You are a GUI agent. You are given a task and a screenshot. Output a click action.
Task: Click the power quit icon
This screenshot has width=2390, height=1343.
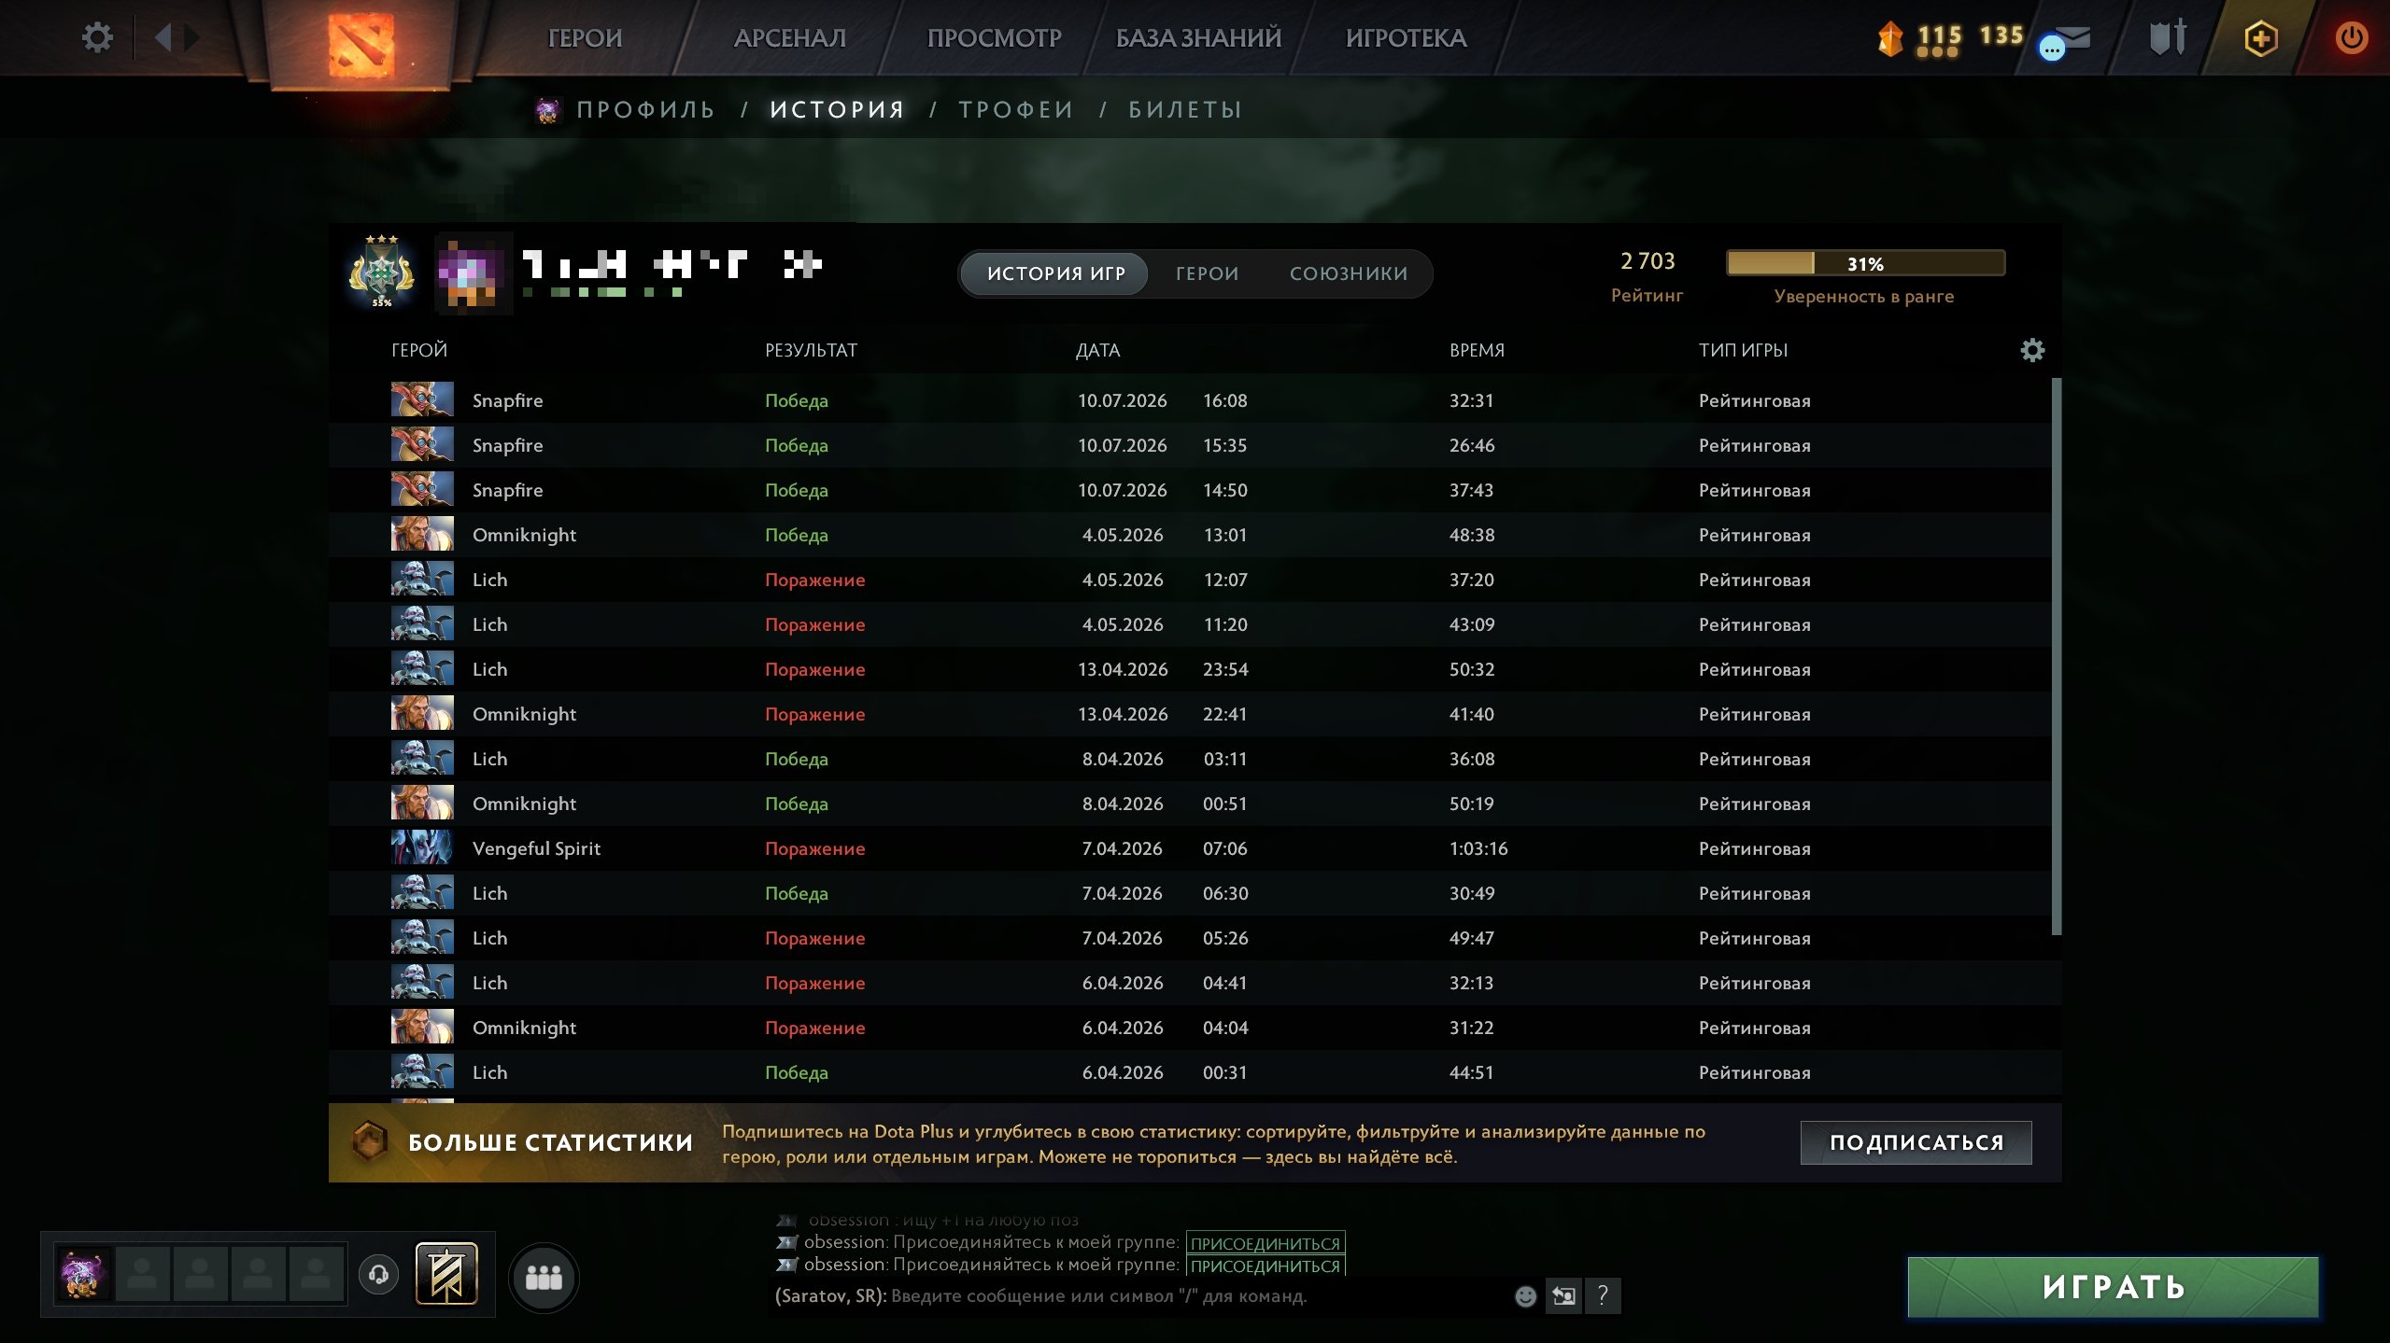[x=2351, y=38]
